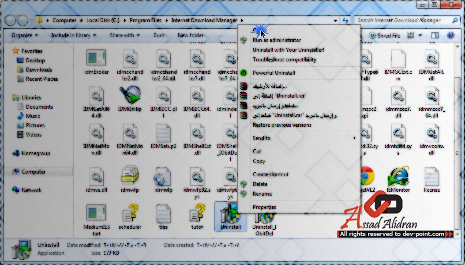Viewport: 465px width, 265px height.
Task: Open the Include in library dropdown
Action: pyautogui.click(x=74, y=35)
